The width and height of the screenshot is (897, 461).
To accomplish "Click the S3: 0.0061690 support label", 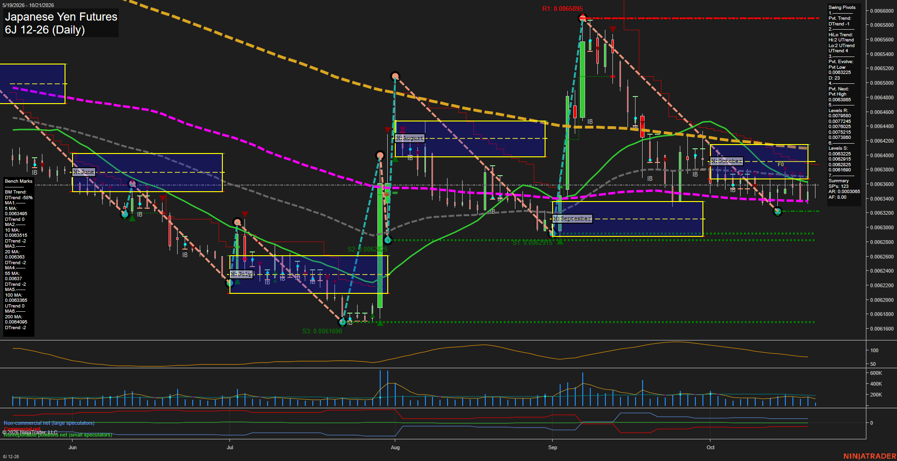I will click(322, 331).
